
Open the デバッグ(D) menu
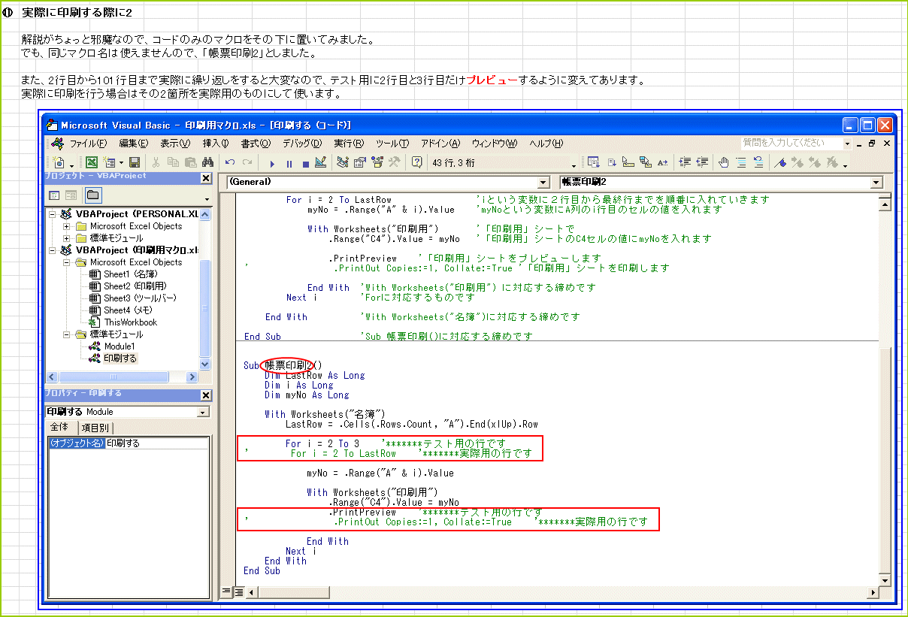coord(301,143)
